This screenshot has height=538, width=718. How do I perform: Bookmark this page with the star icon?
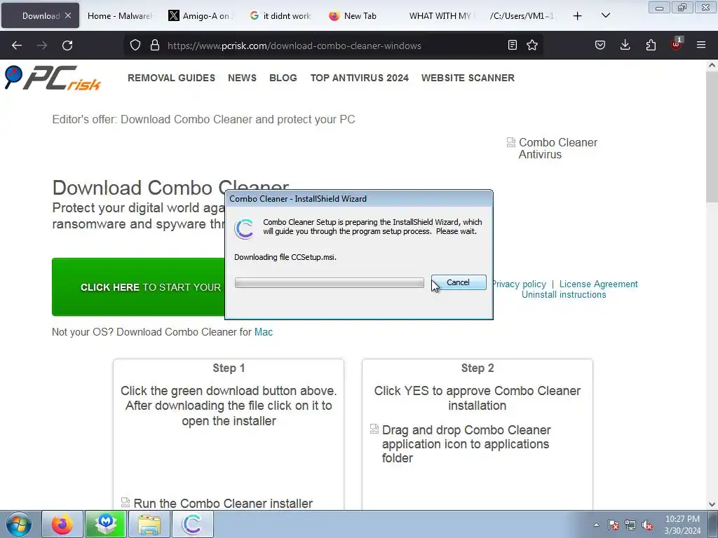(x=532, y=45)
